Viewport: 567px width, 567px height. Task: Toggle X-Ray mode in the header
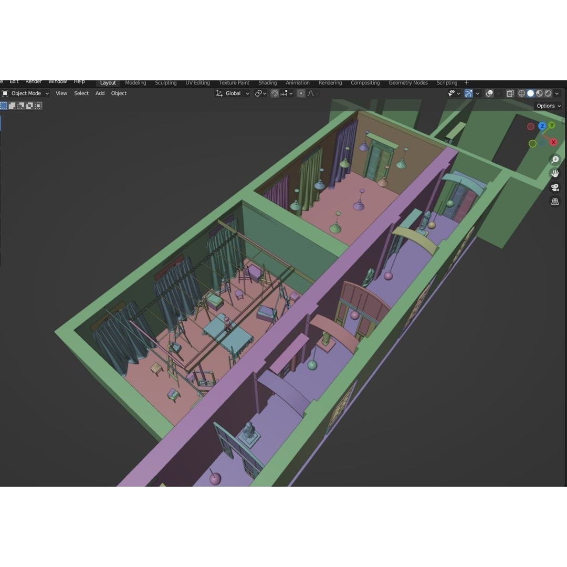(x=509, y=93)
